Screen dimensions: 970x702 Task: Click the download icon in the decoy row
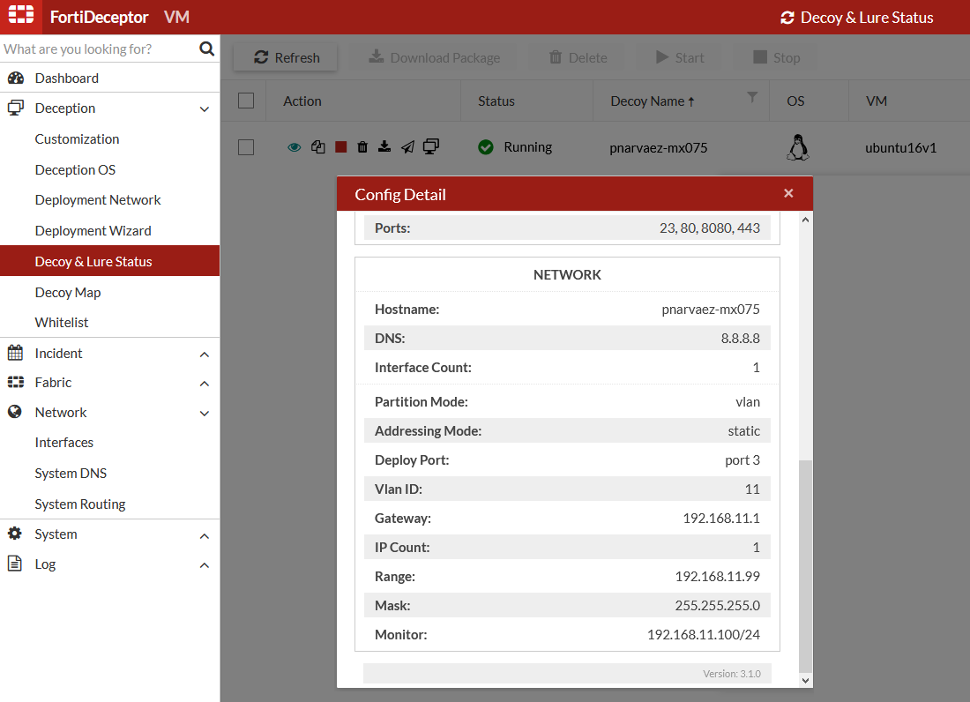tap(384, 147)
